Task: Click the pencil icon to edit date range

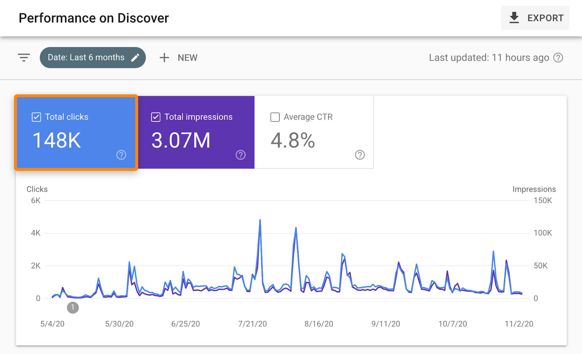Action: (x=136, y=57)
